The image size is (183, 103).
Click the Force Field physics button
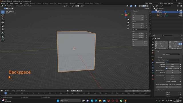click(x=162, y=42)
